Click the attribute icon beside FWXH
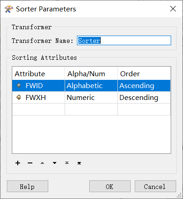The height and width of the screenshot is (199, 183). point(19,97)
